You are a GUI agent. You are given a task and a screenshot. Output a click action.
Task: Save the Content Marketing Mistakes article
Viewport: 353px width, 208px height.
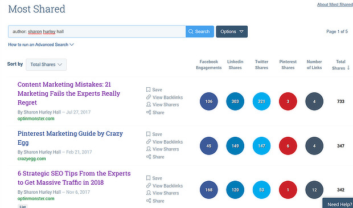[154, 89]
